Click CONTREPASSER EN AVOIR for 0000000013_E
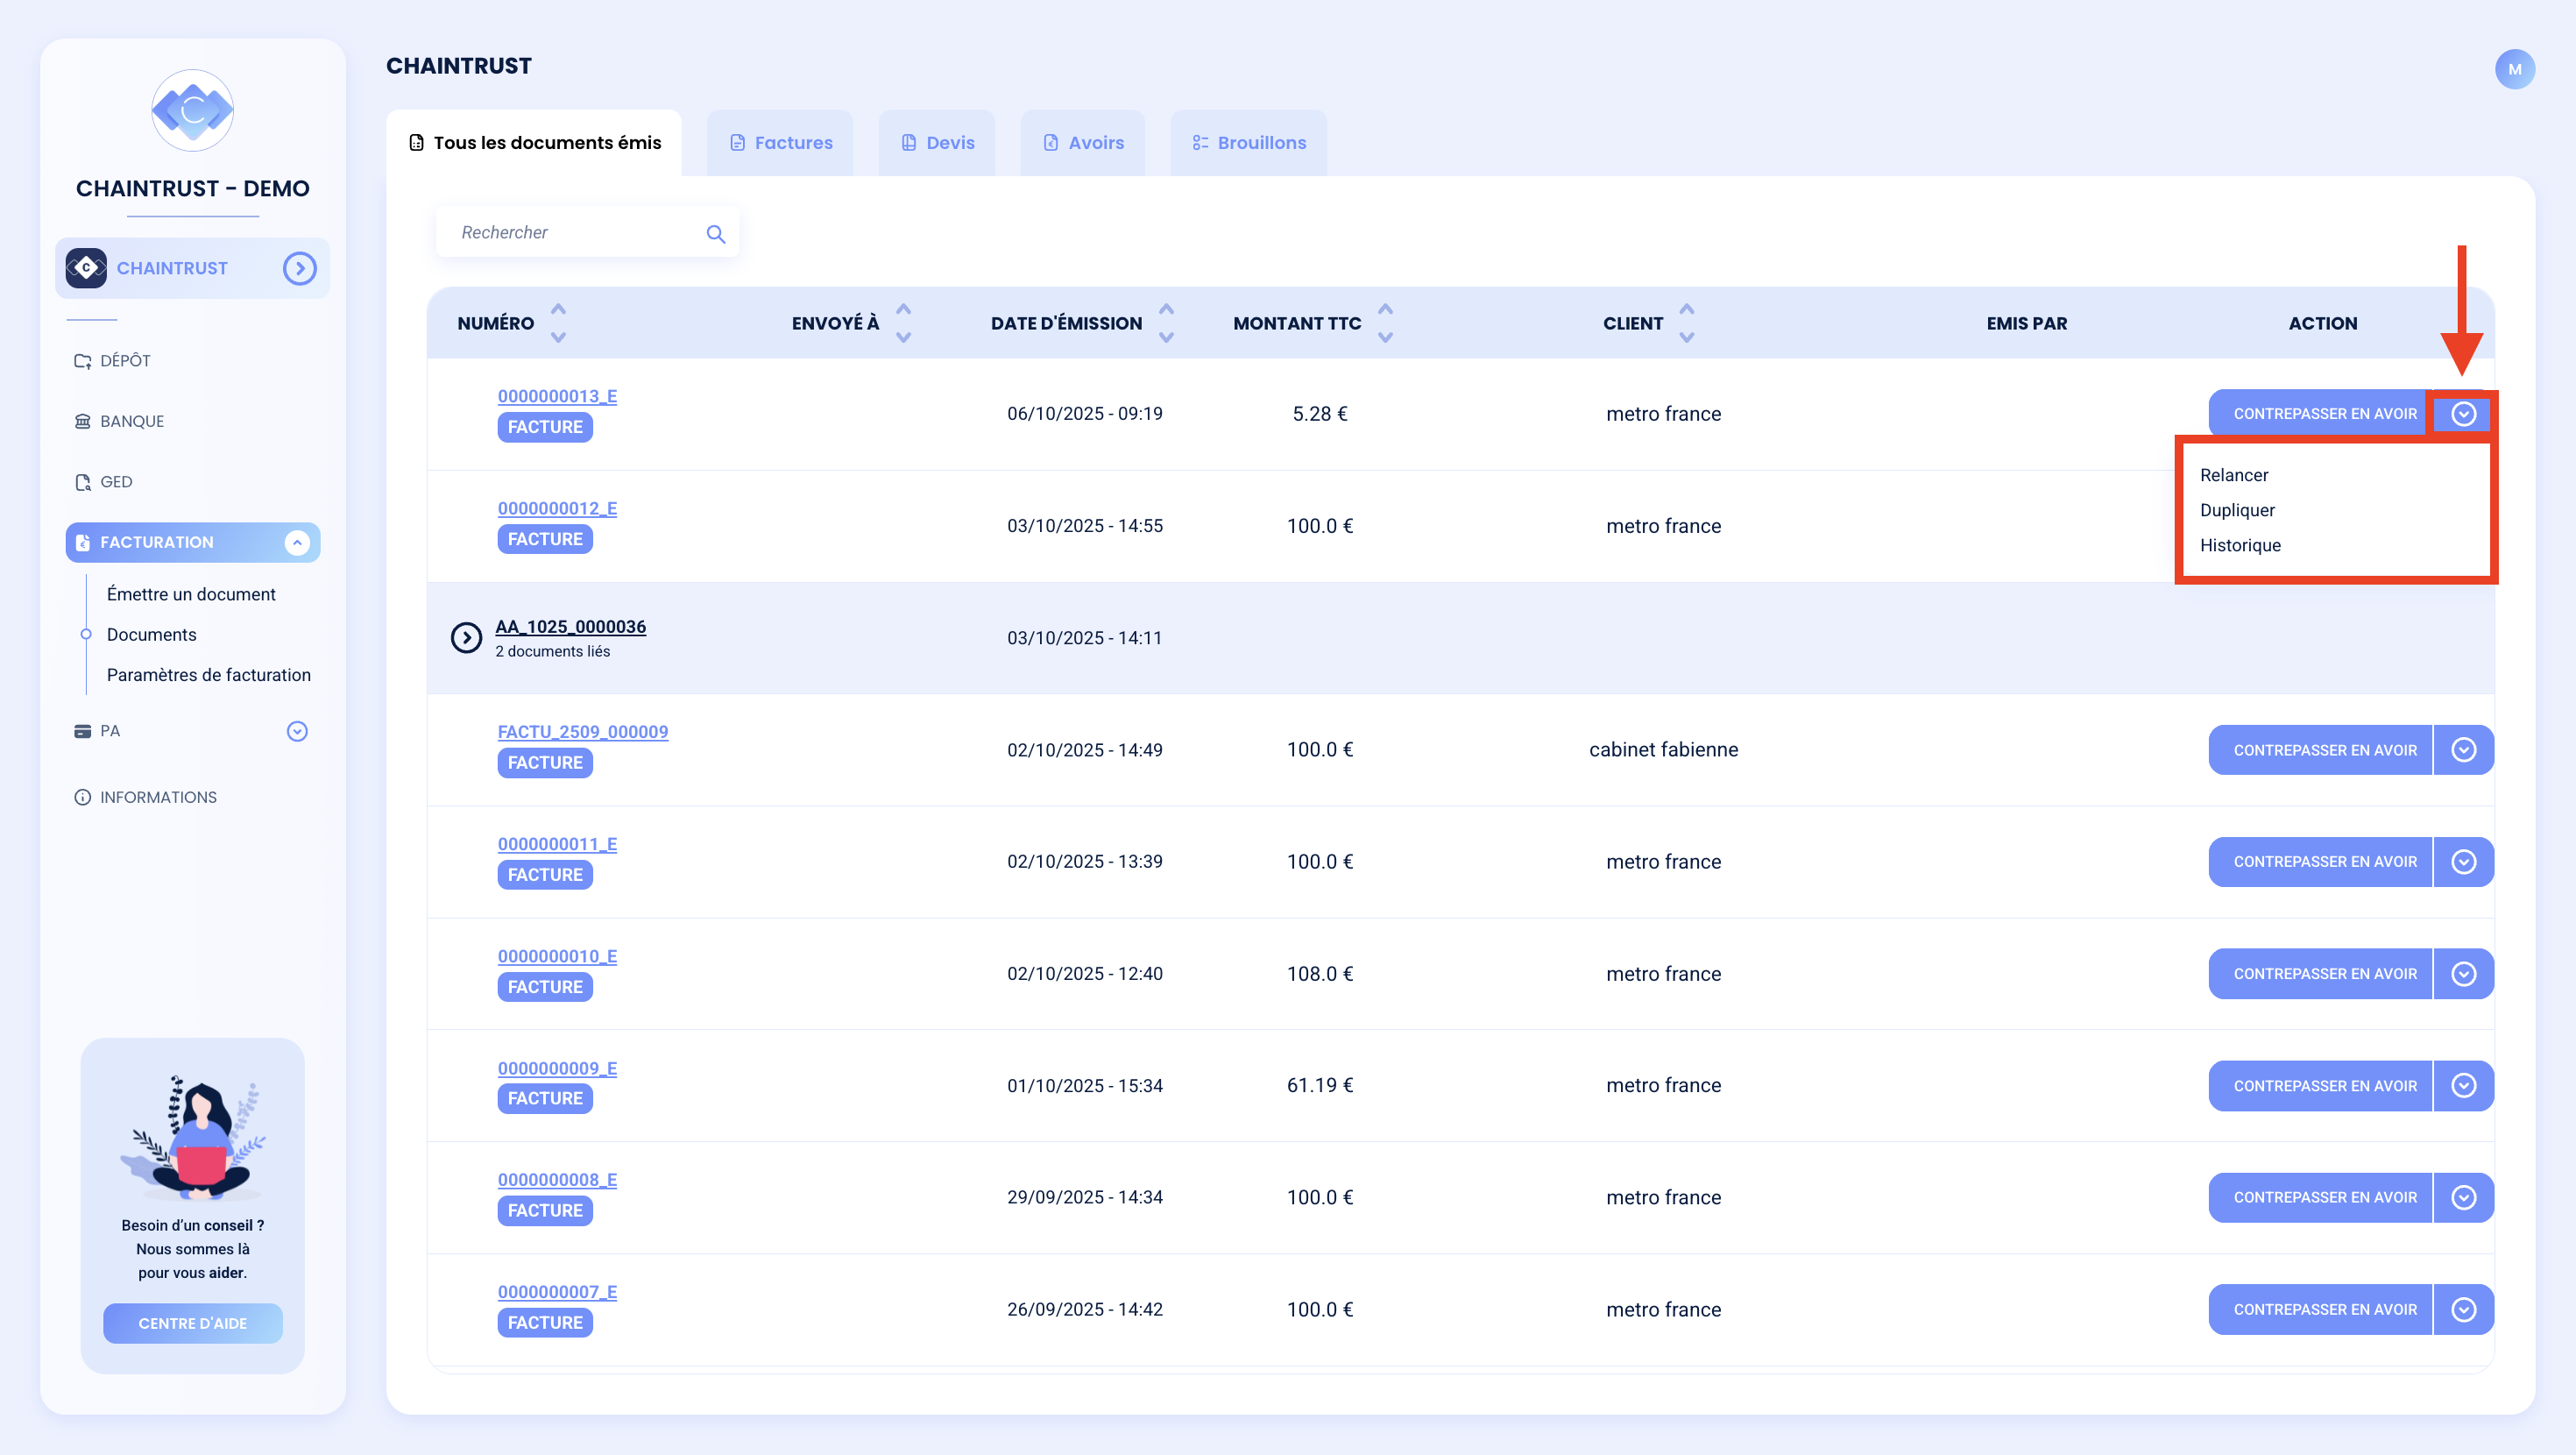2576x1455 pixels. click(x=2321, y=414)
